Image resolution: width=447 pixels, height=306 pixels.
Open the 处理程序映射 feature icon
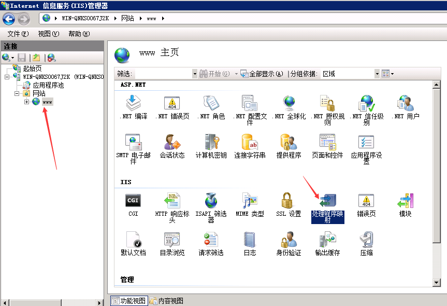click(327, 202)
